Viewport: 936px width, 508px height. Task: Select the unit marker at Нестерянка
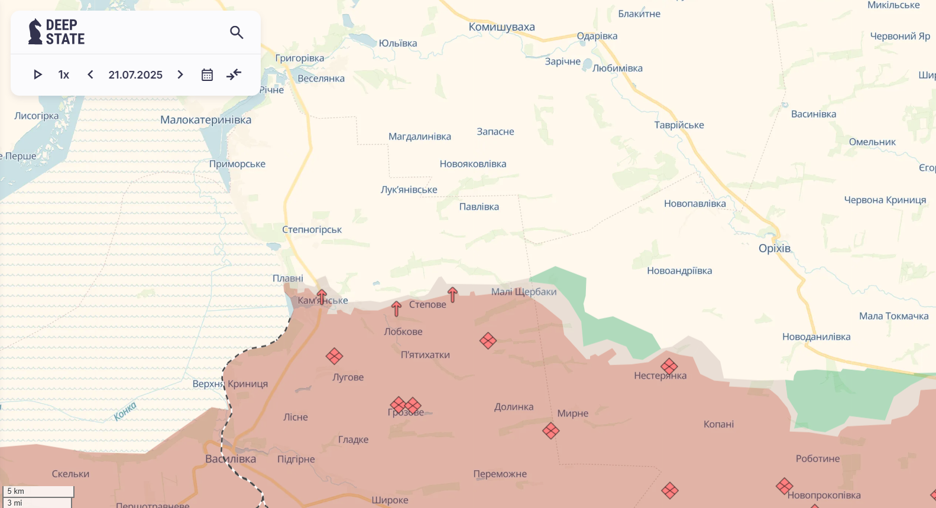tap(669, 366)
